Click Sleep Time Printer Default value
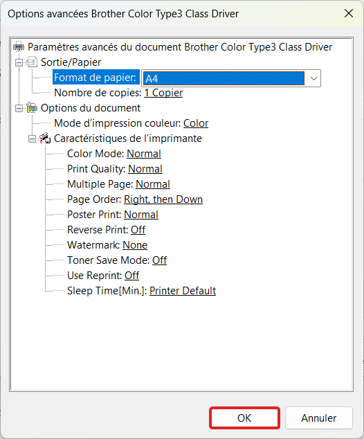The width and height of the screenshot is (364, 439). [x=183, y=291]
